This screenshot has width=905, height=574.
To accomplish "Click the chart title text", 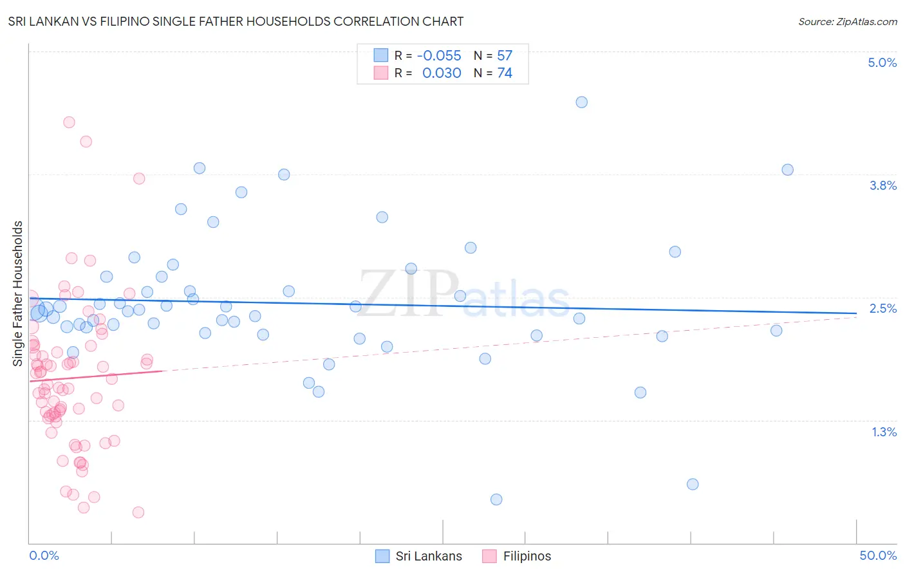I will pos(236,21).
